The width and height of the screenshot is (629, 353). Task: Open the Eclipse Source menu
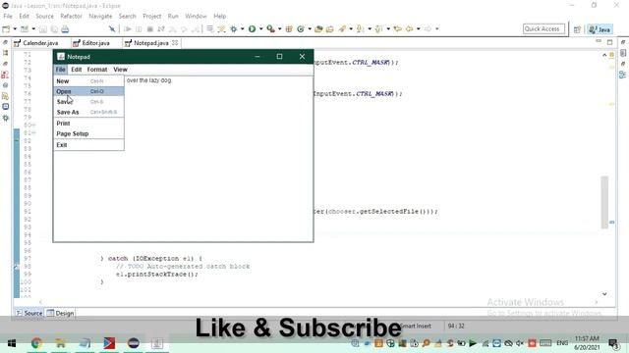coord(44,16)
